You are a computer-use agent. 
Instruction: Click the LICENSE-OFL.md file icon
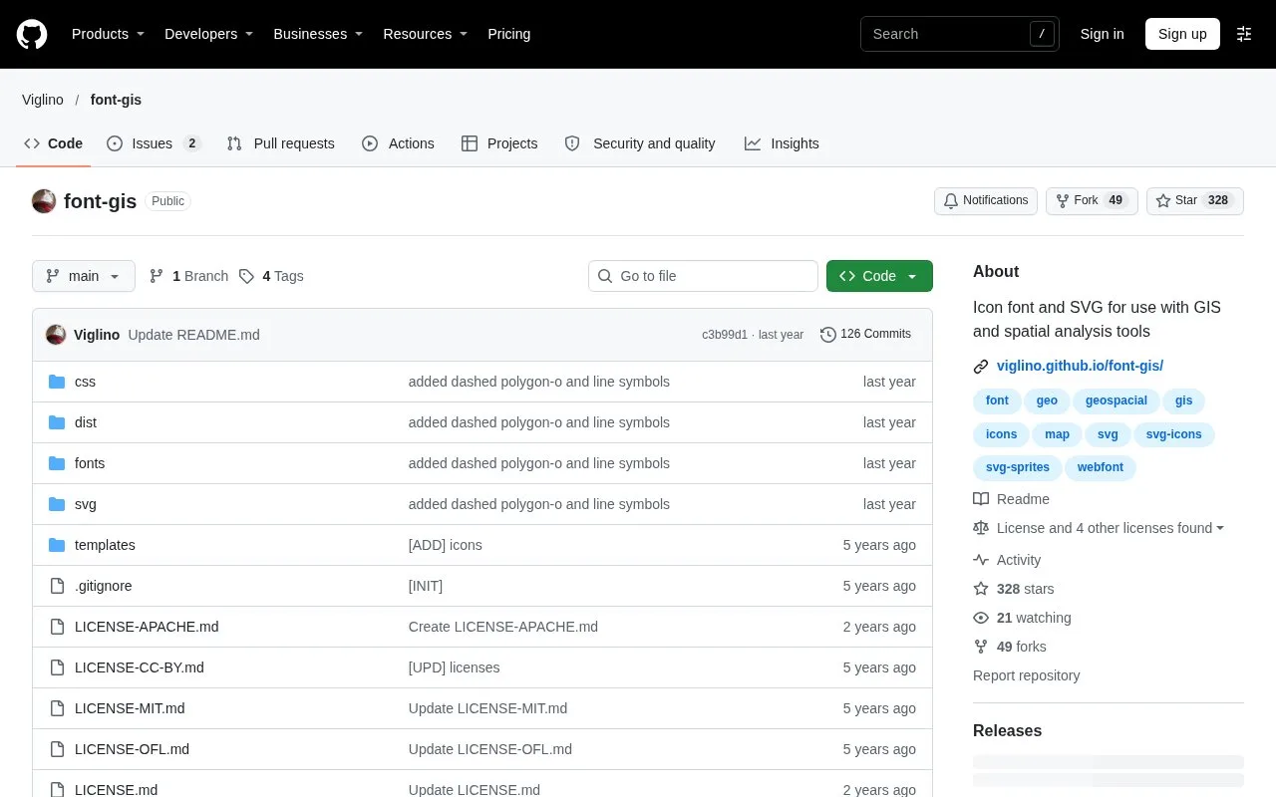[57, 749]
